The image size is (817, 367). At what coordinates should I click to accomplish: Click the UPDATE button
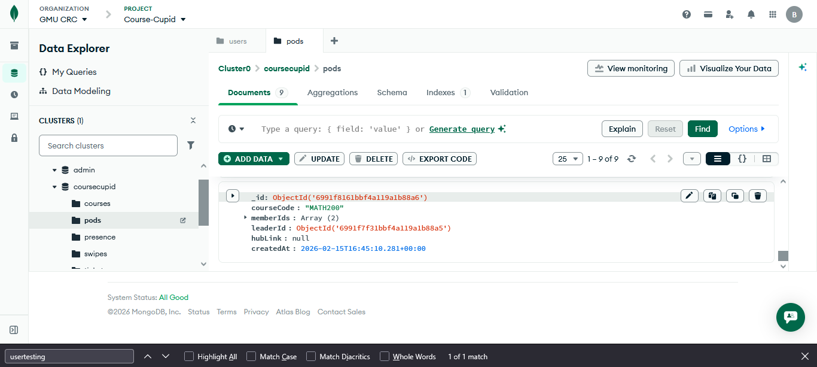click(x=319, y=159)
